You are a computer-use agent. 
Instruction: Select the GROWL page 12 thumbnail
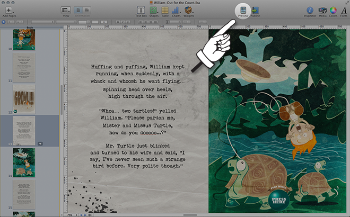click(x=24, y=99)
